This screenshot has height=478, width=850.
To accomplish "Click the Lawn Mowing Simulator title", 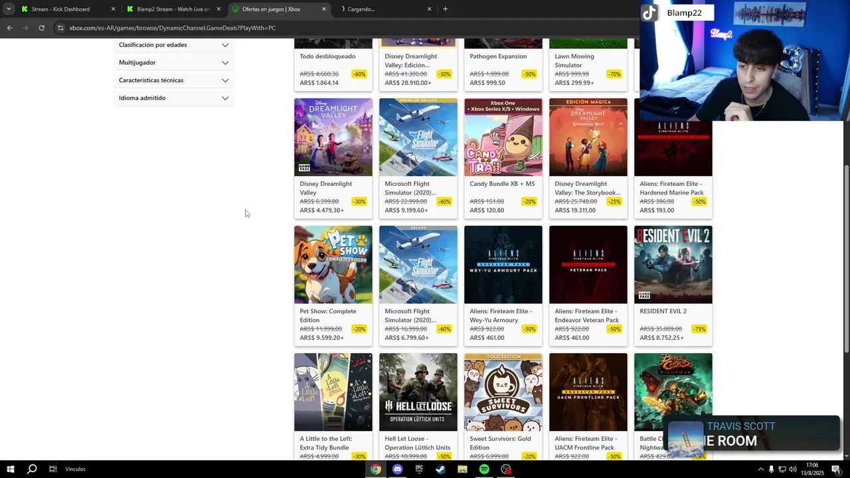I will (574, 60).
